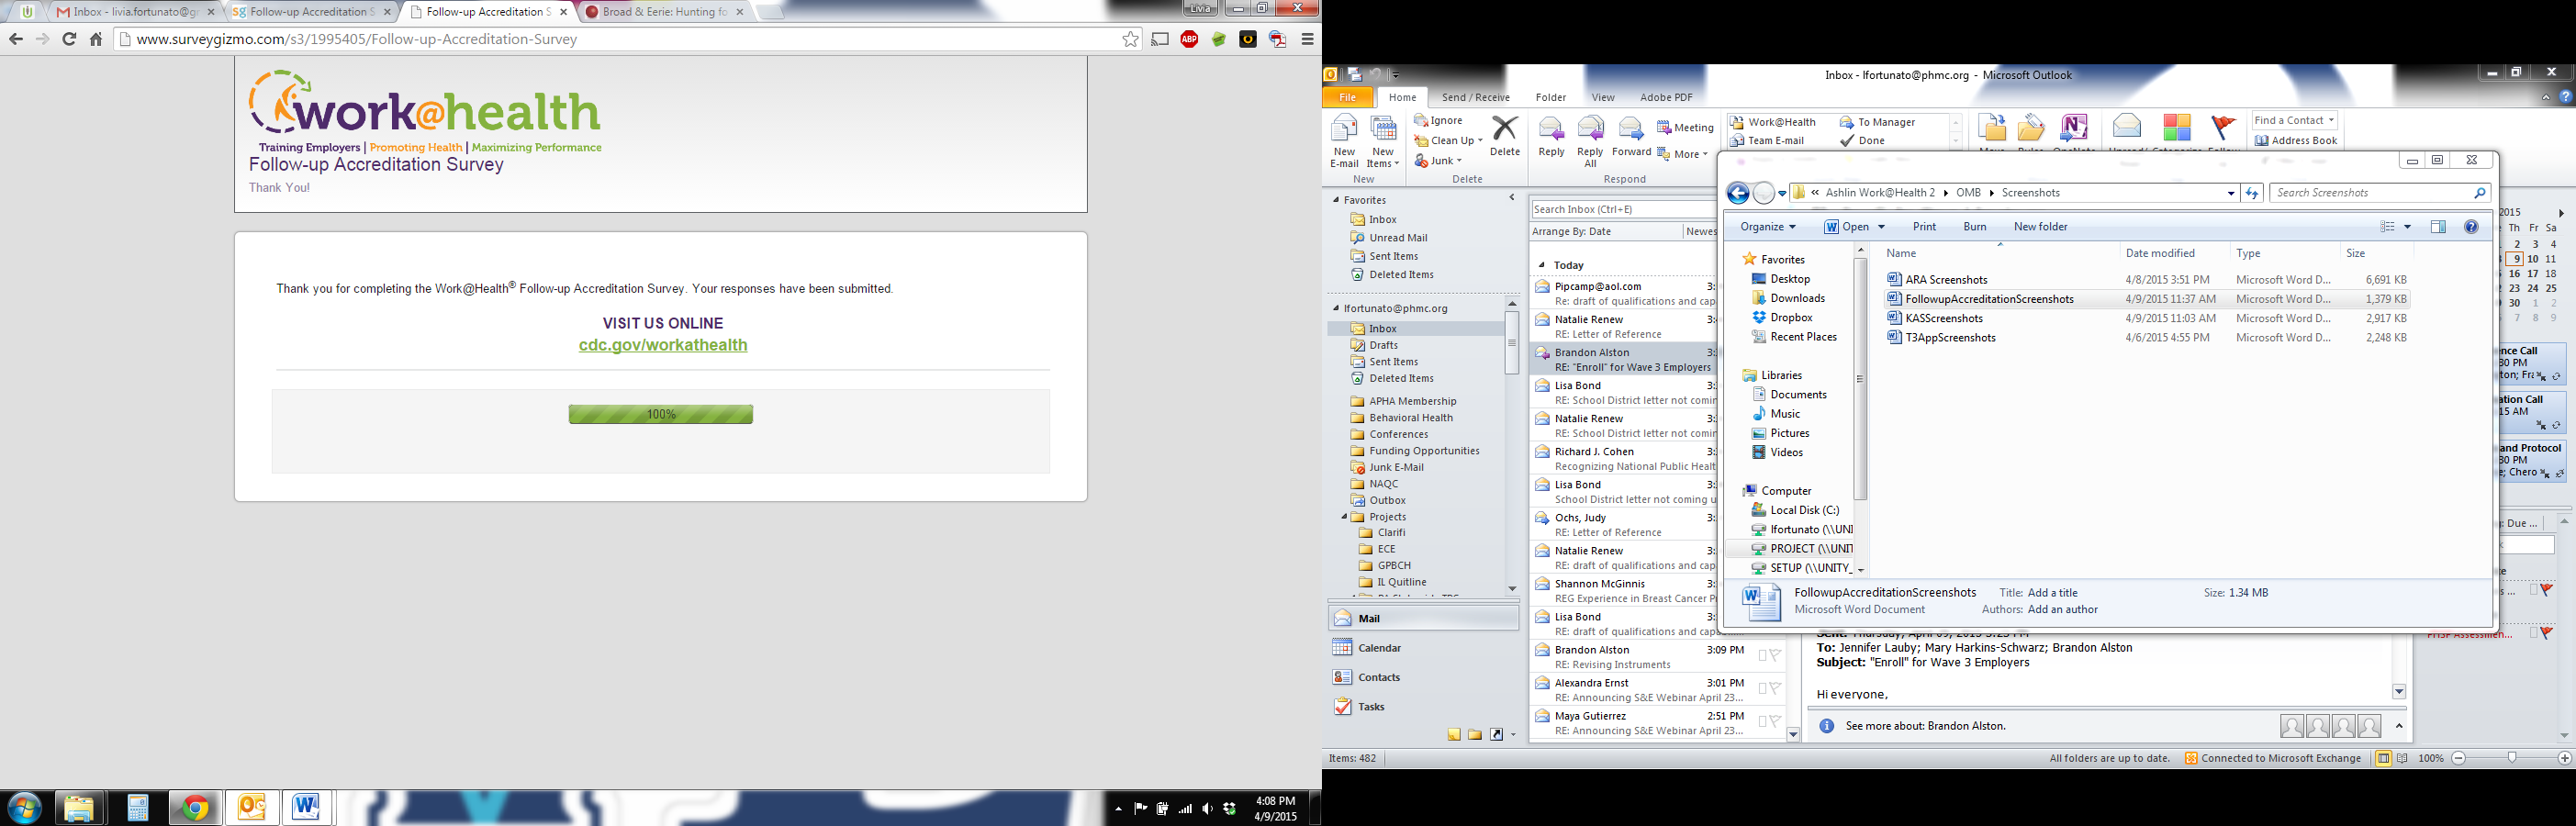The height and width of the screenshot is (826, 2576).
Task: Switch Outlook to Reading view in status bar
Action: (x=2402, y=758)
